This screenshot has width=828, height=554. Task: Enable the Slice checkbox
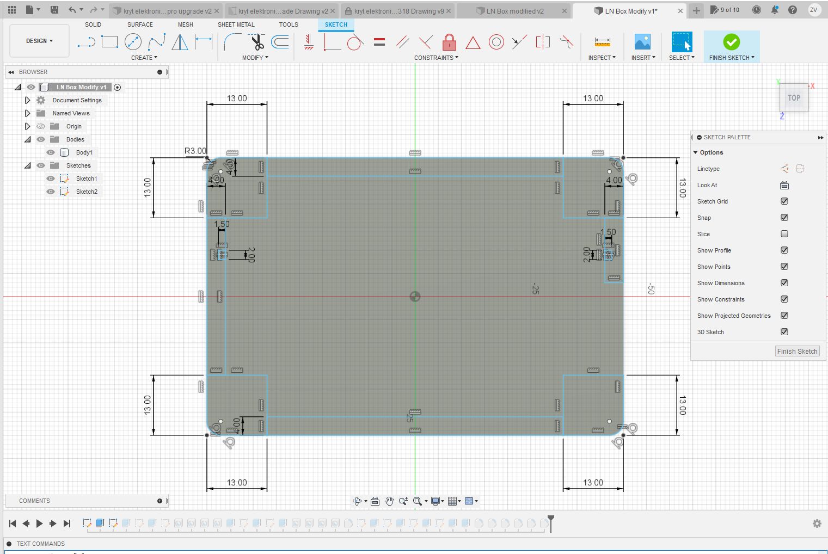[784, 234]
